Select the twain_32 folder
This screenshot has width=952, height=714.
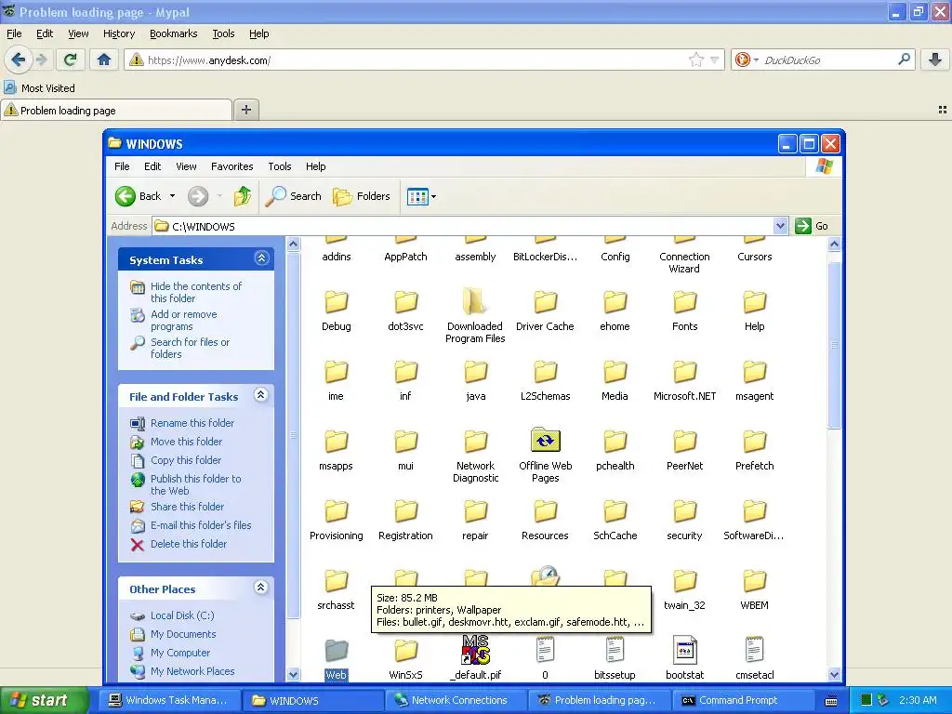(x=684, y=588)
